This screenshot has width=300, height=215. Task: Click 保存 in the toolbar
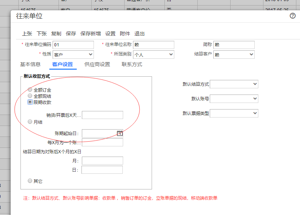[71, 34]
